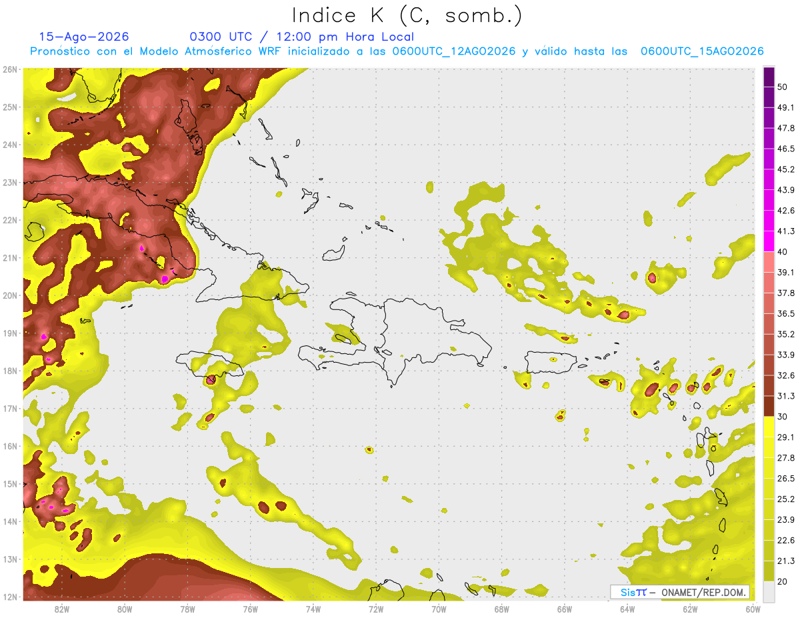This screenshot has width=800, height=618.
Task: Click the '66W' longitude label
Action: click(x=565, y=609)
